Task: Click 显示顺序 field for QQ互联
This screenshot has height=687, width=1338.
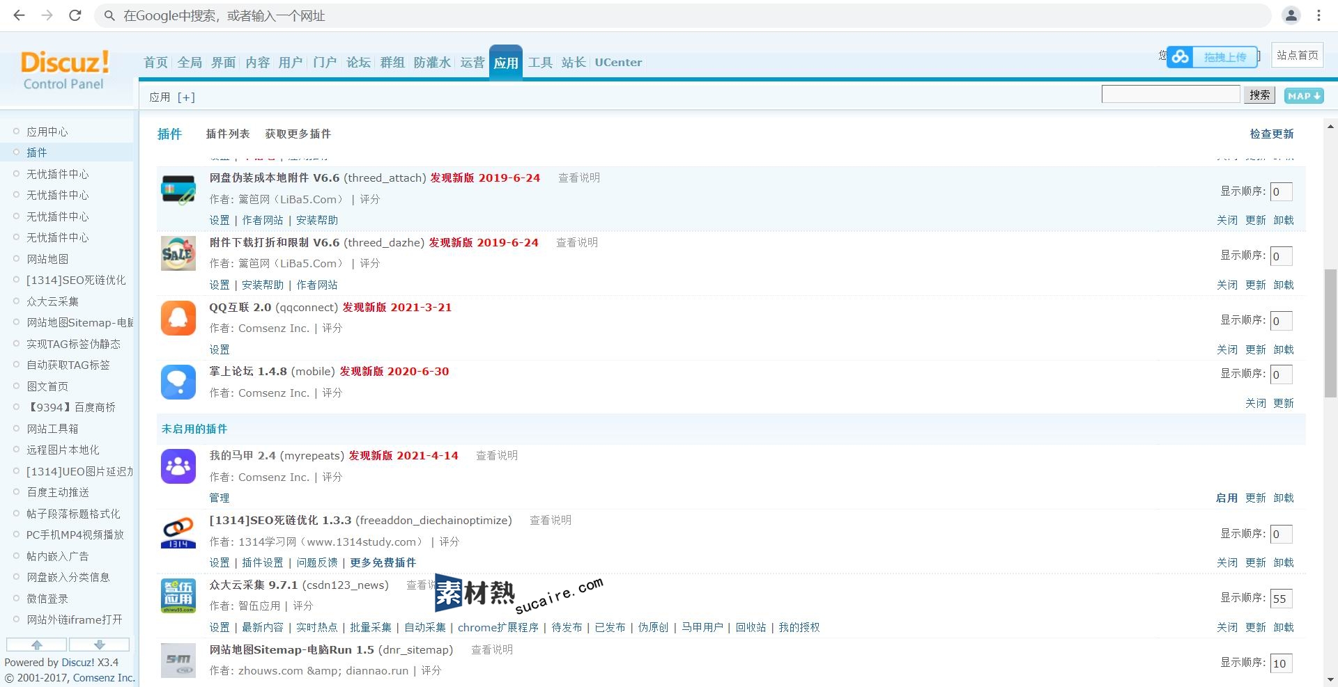Action: point(1281,321)
